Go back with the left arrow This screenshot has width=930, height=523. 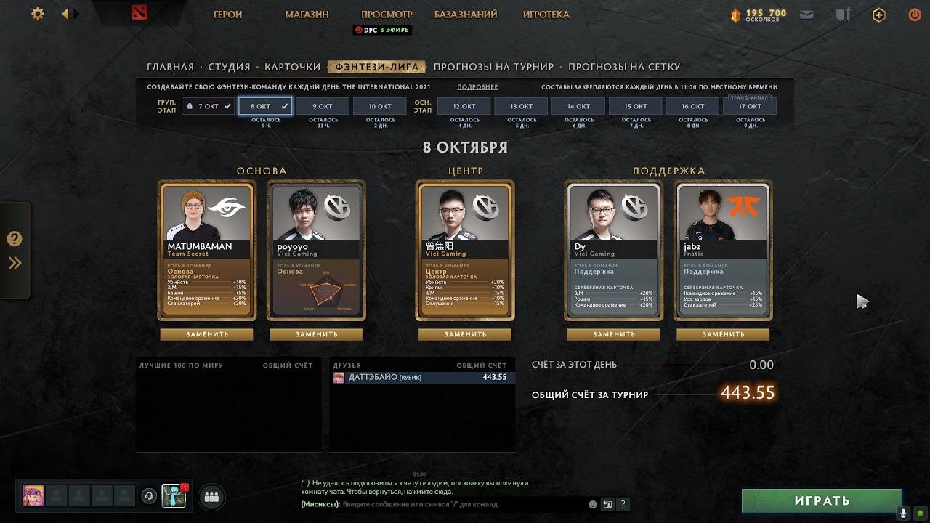[x=65, y=14]
